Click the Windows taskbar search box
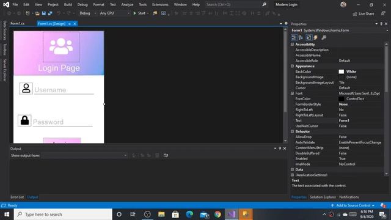The height and width of the screenshot is (220, 391). tap(63, 215)
